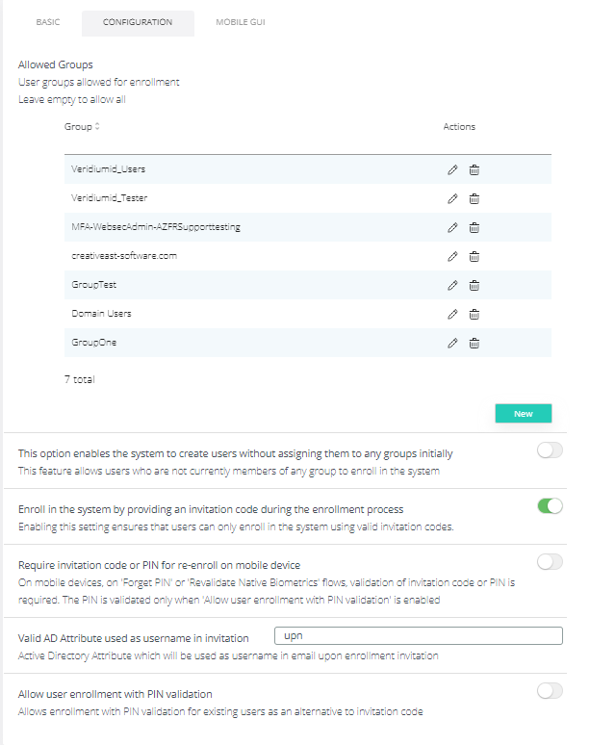Edit the GroupOne group entry
This screenshot has width=590, height=745.
click(452, 344)
